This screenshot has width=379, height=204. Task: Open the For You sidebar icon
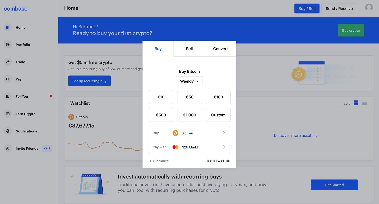click(8, 96)
